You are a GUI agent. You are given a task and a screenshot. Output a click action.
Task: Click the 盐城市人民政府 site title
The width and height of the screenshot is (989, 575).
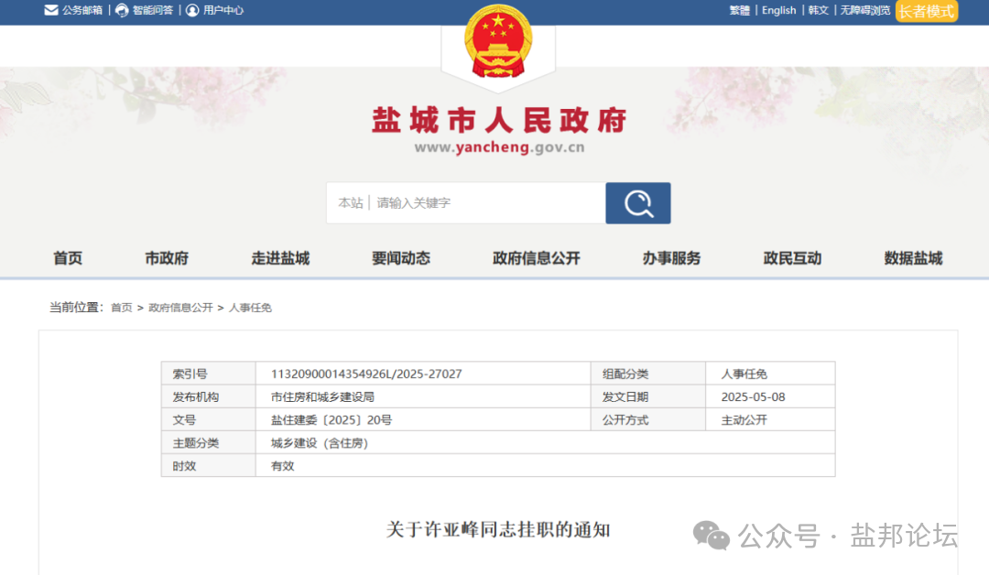click(498, 121)
